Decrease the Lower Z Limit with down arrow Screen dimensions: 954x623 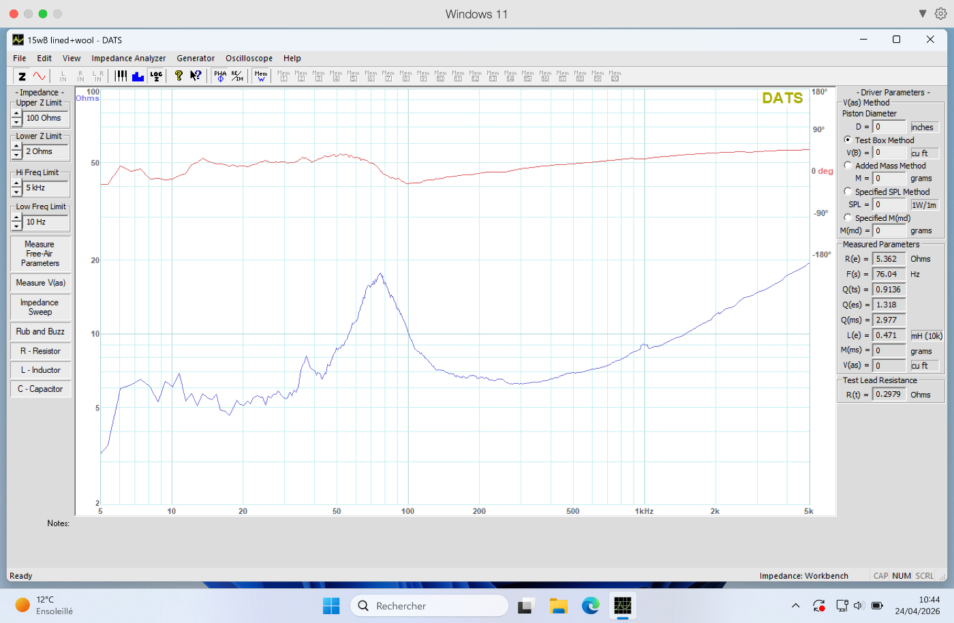(16, 155)
